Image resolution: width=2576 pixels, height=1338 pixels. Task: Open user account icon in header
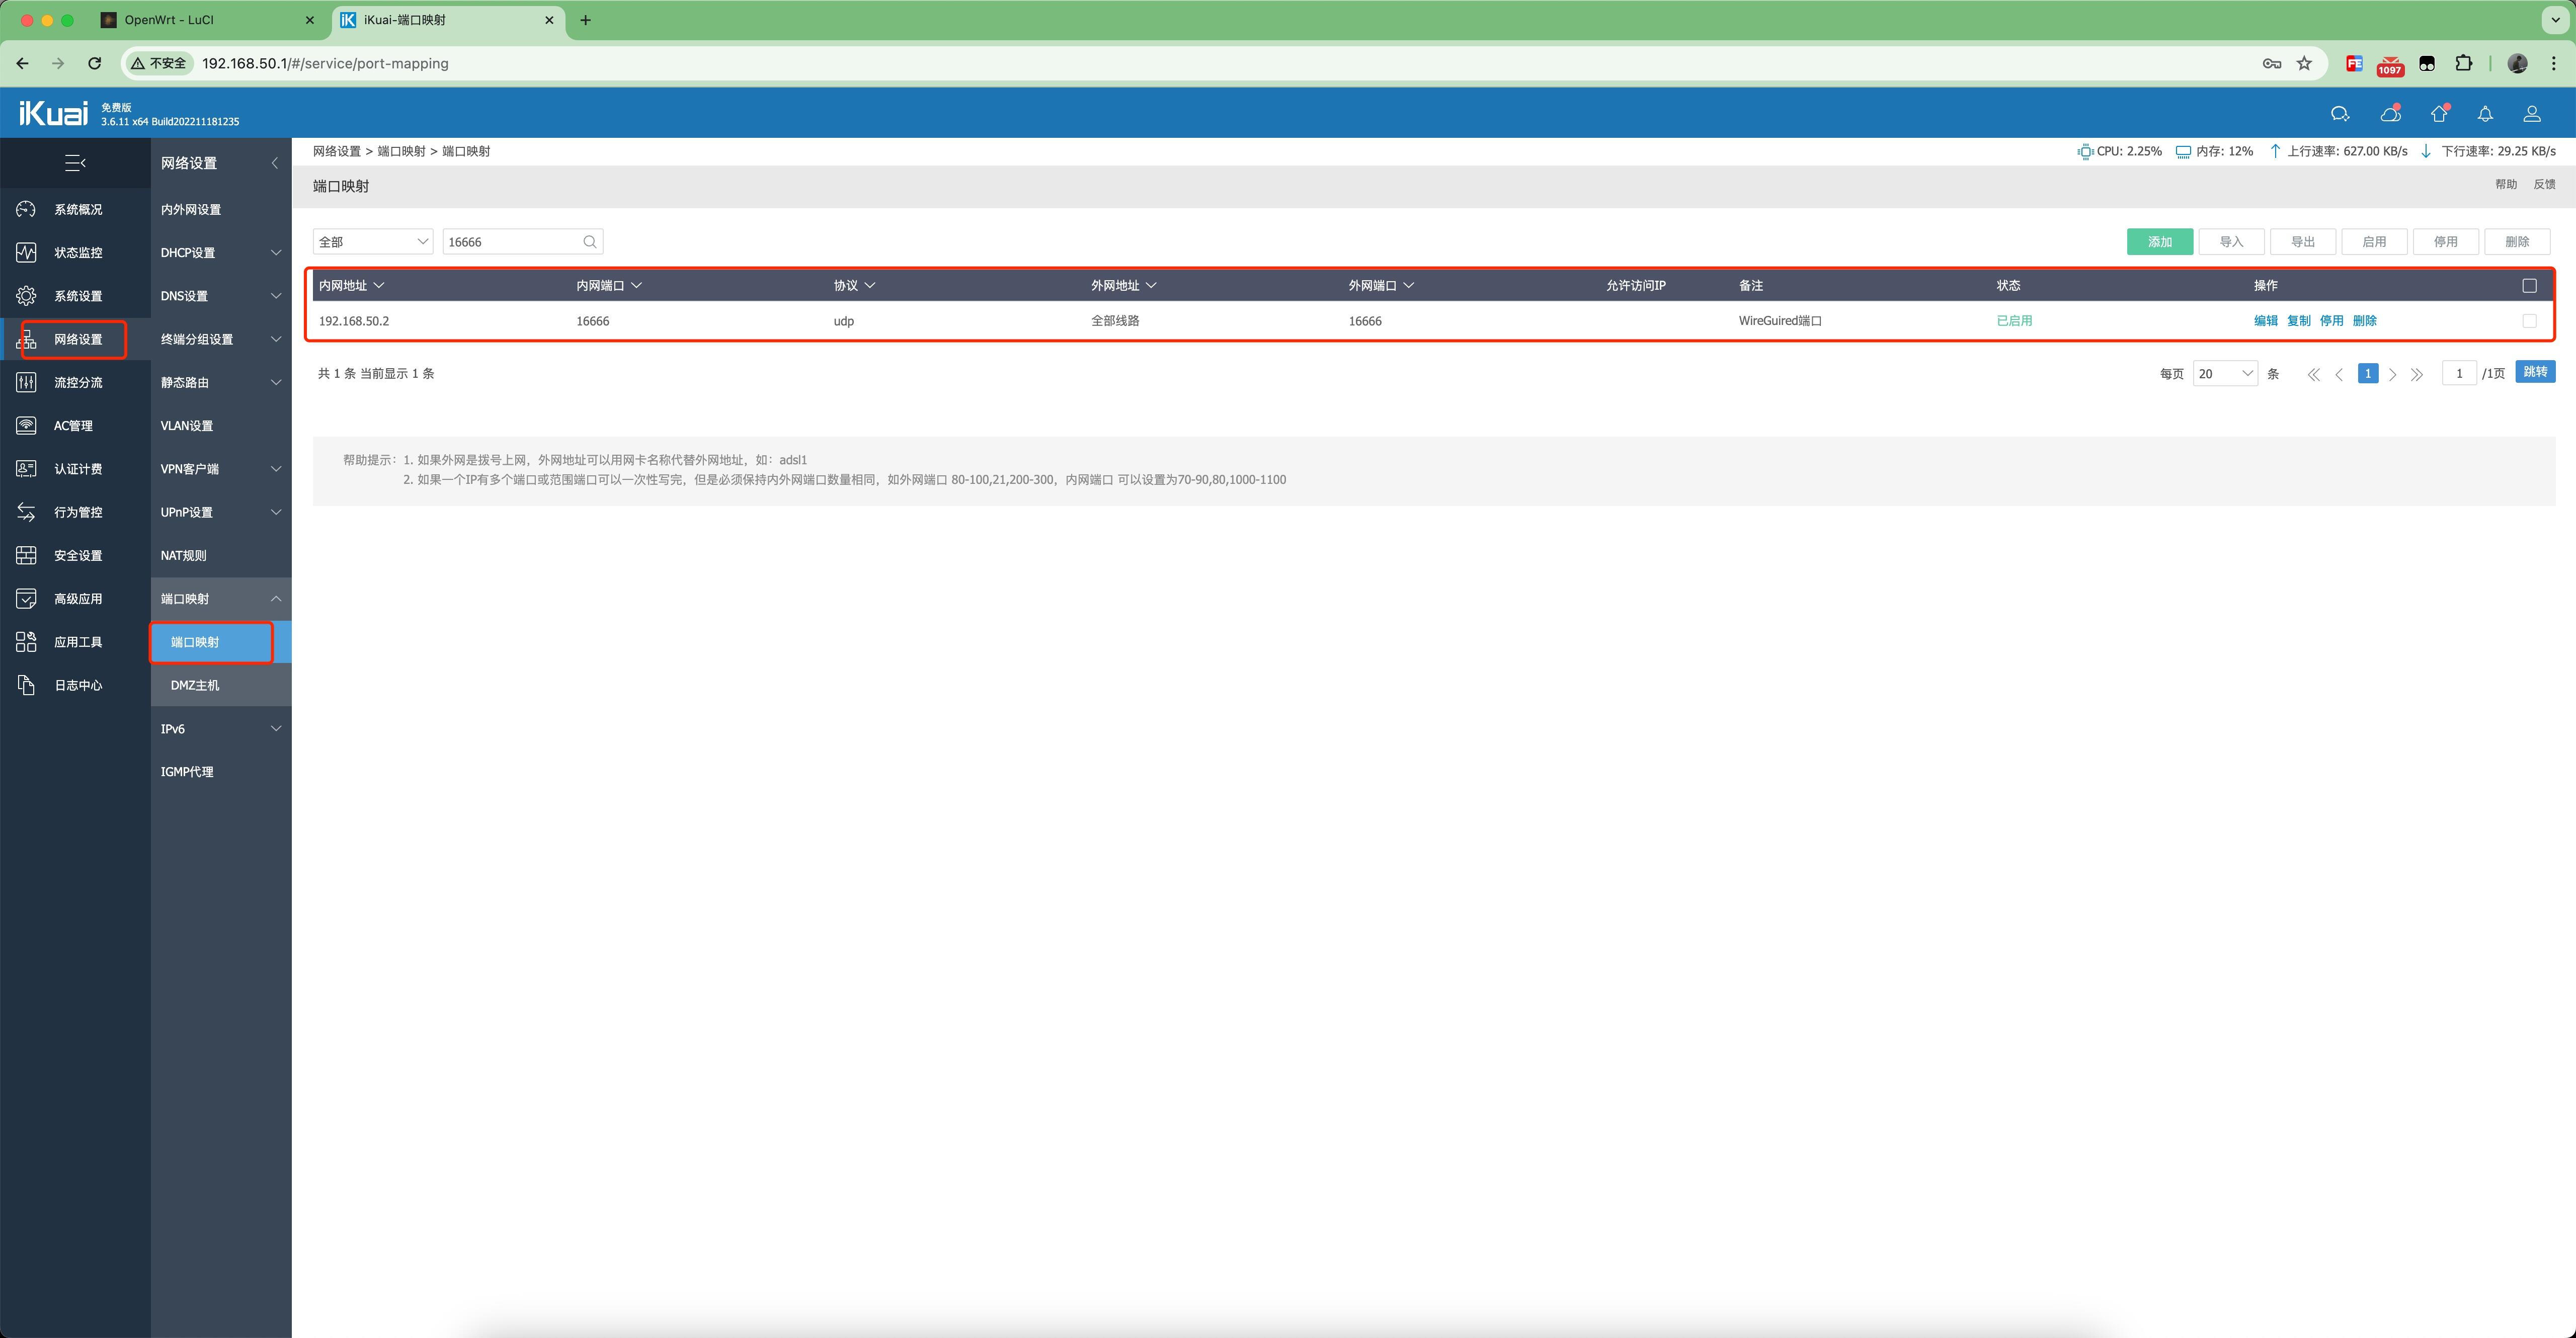(2532, 114)
